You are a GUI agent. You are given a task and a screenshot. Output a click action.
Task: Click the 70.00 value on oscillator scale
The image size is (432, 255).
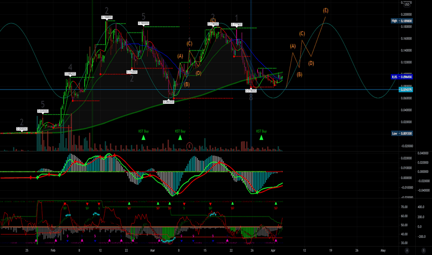coord(404,207)
